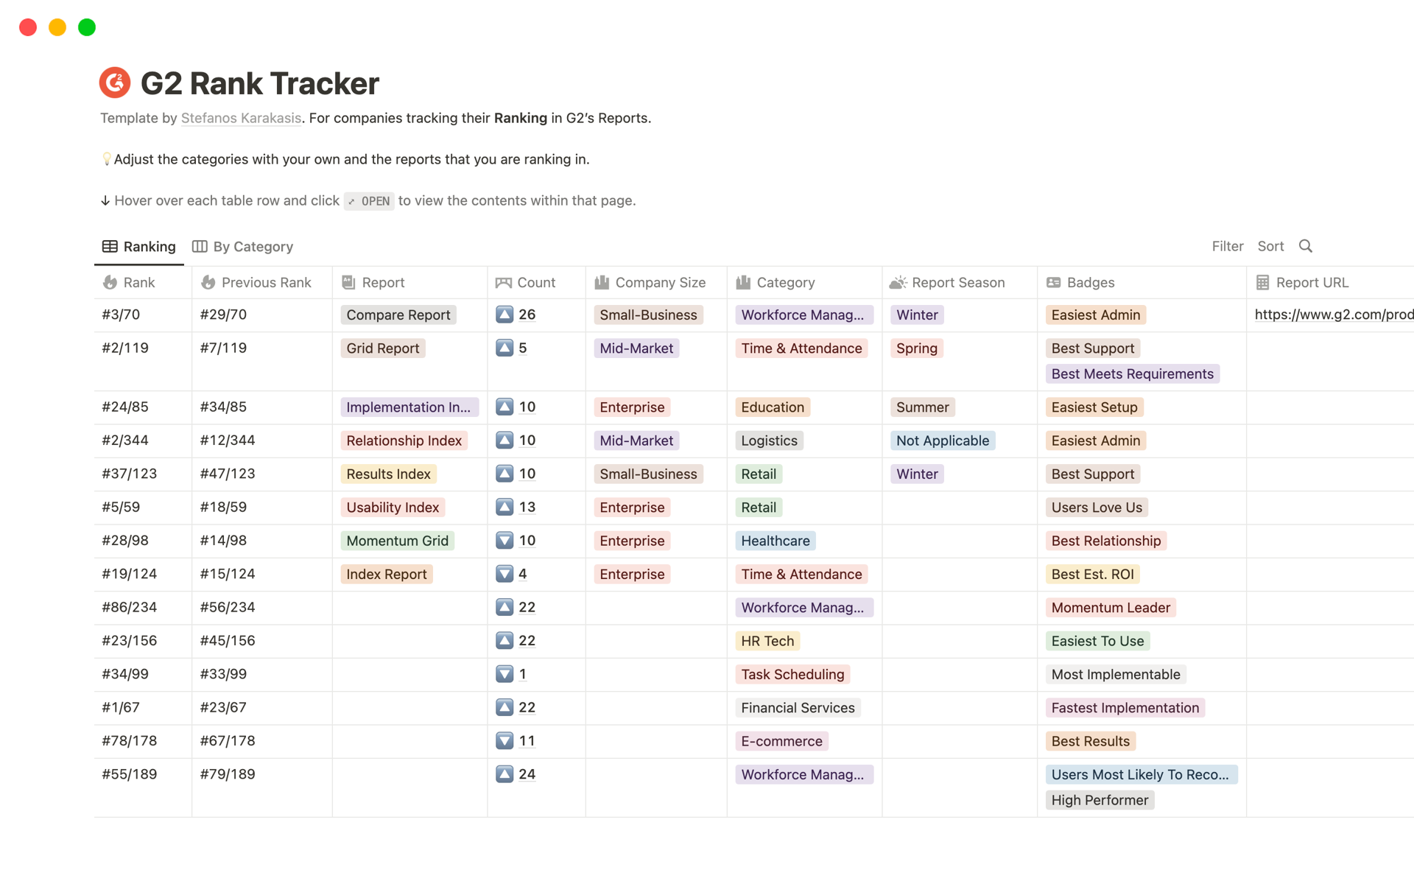Click the downward arrow beside count 4
This screenshot has height=884, width=1414.
point(504,574)
